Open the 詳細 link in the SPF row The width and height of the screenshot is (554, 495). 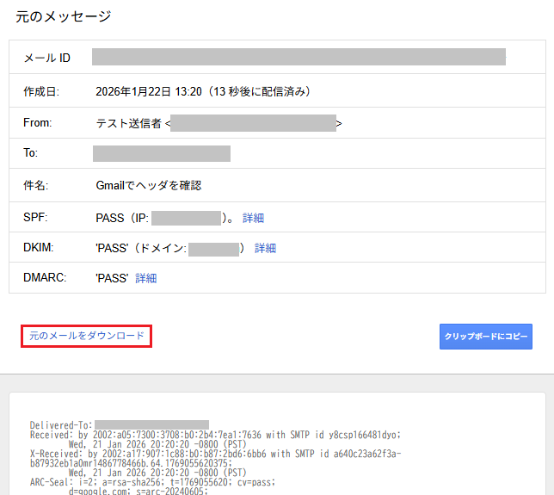point(253,218)
